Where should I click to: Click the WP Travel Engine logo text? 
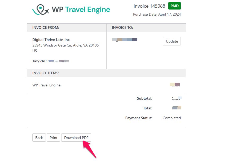pos(81,10)
